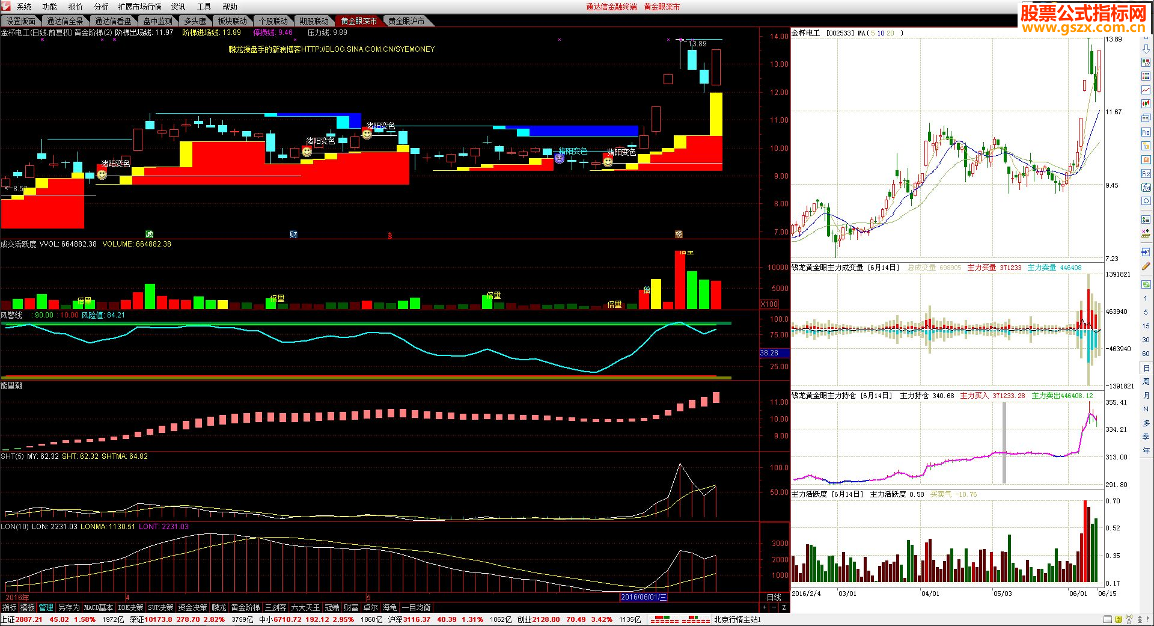Apply the 黄金阶梯 indicator template
This screenshot has width=1154, height=626.
[245, 607]
